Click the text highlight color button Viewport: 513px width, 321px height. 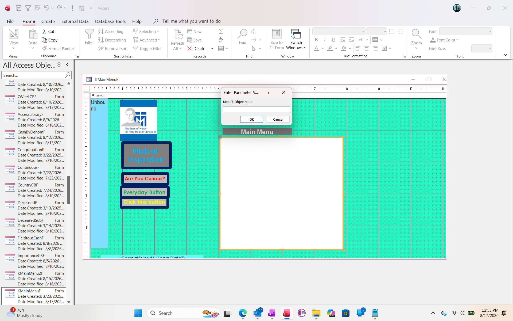tap(330, 48)
